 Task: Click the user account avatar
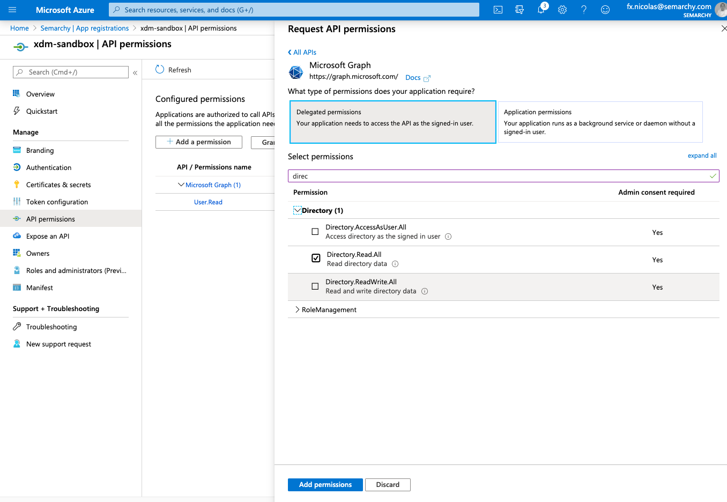[721, 10]
